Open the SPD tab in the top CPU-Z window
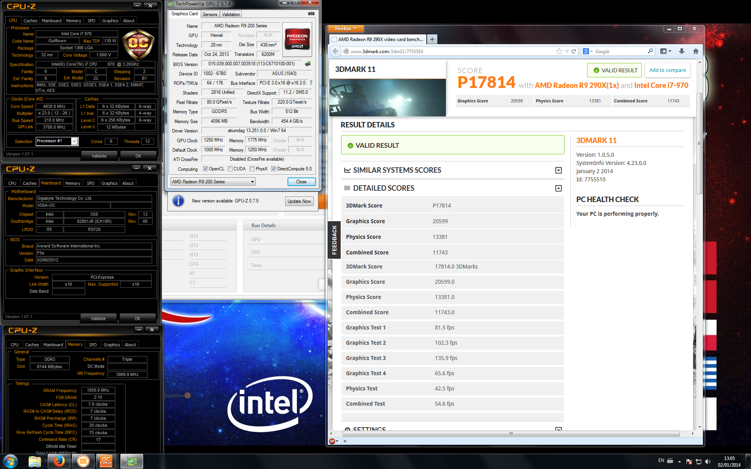This screenshot has width=751, height=469. point(91,21)
